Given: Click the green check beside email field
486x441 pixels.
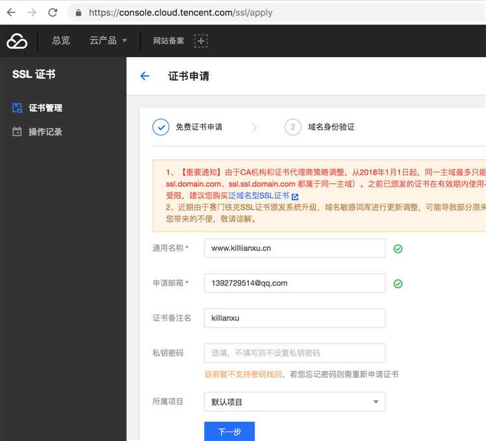Looking at the screenshot, I should [398, 284].
